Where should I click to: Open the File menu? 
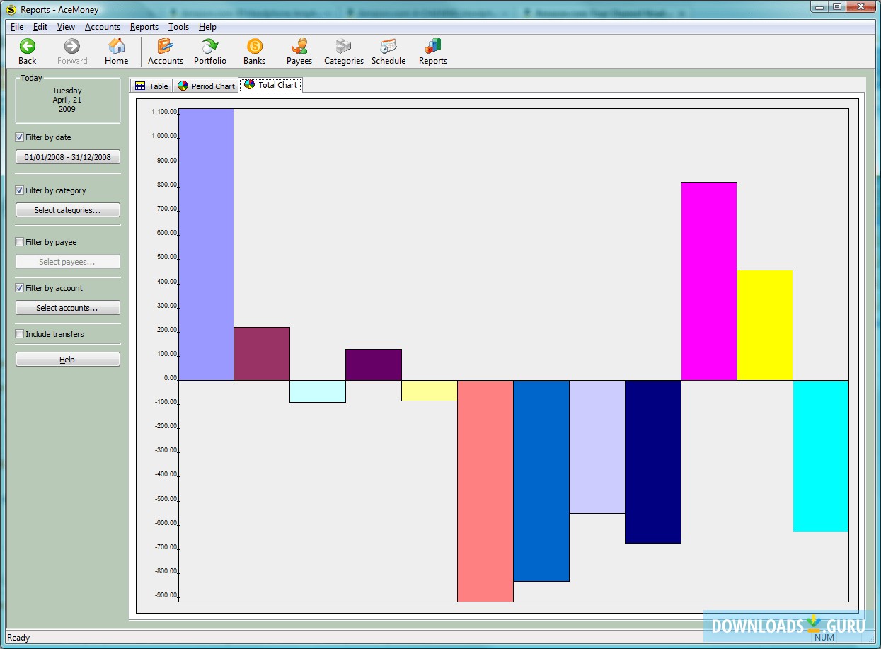(x=17, y=27)
